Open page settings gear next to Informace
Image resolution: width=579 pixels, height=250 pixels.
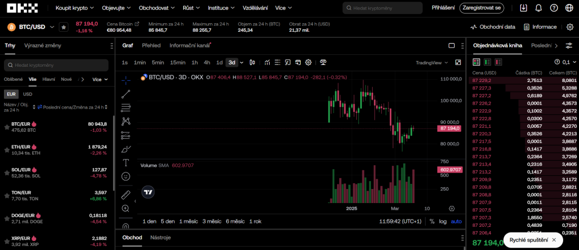[570, 27]
